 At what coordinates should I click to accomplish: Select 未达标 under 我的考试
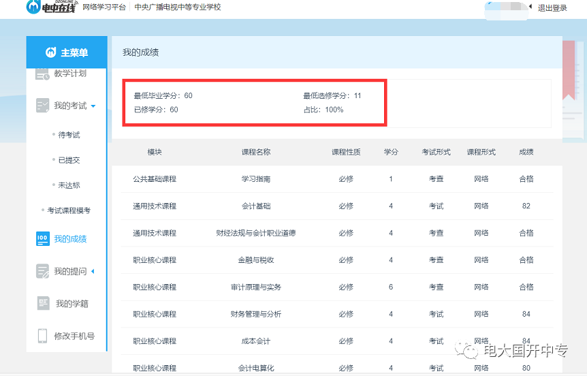click(68, 185)
